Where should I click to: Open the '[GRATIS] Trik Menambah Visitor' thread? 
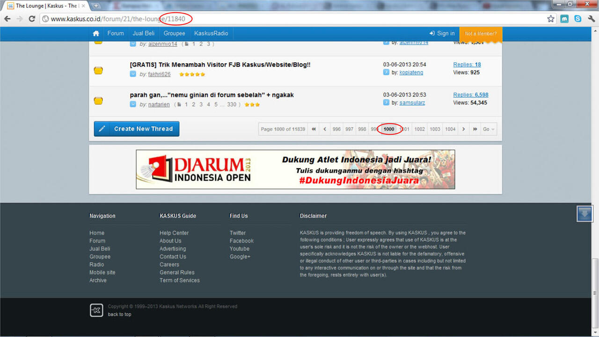[x=220, y=65]
